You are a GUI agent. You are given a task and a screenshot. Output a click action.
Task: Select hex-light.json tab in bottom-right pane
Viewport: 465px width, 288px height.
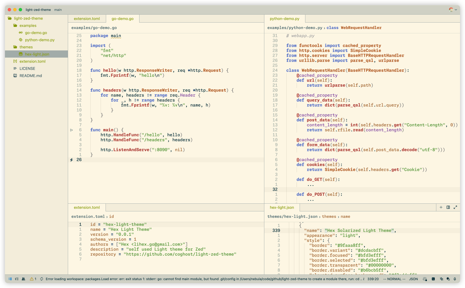point(282,208)
